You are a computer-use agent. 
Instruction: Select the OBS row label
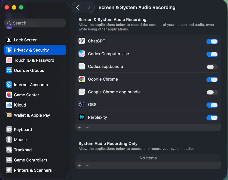coord(92,104)
